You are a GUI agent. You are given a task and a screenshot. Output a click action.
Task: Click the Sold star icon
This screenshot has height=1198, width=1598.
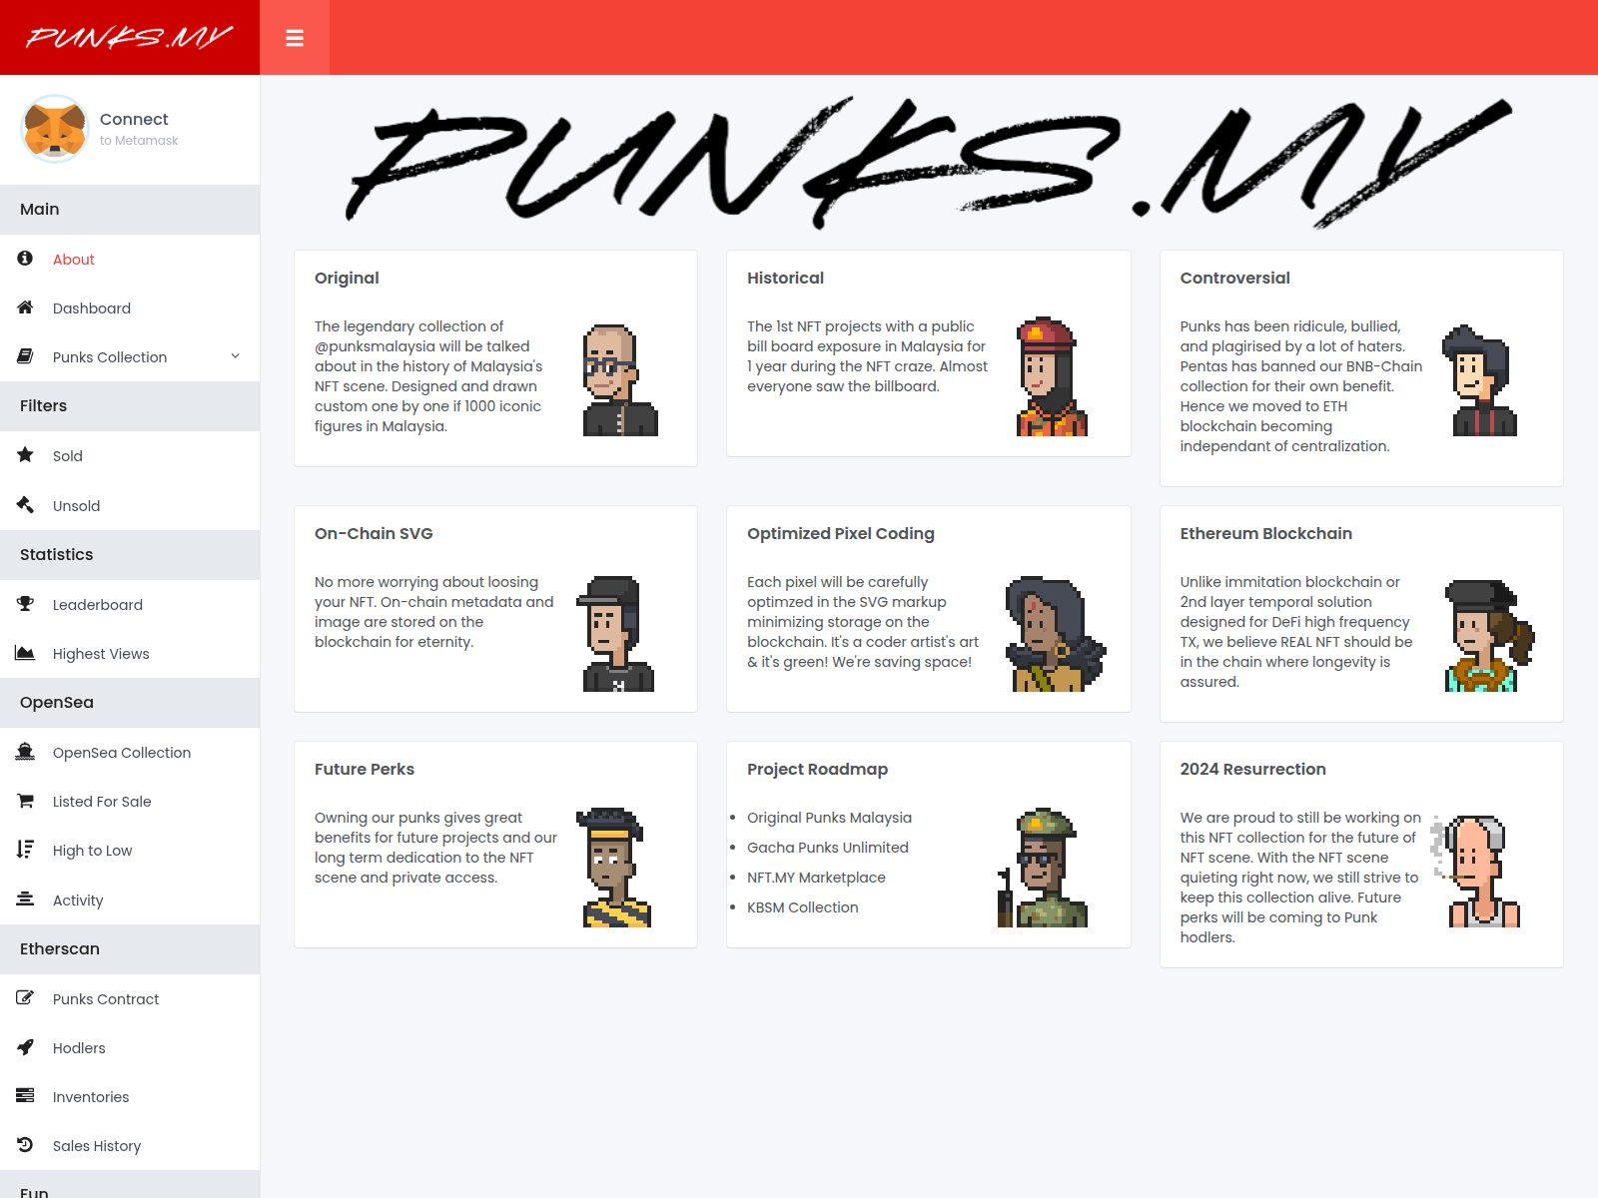coord(25,455)
